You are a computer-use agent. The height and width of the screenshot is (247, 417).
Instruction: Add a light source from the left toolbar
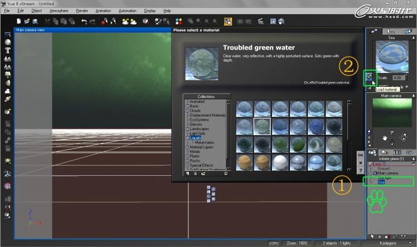[8, 161]
